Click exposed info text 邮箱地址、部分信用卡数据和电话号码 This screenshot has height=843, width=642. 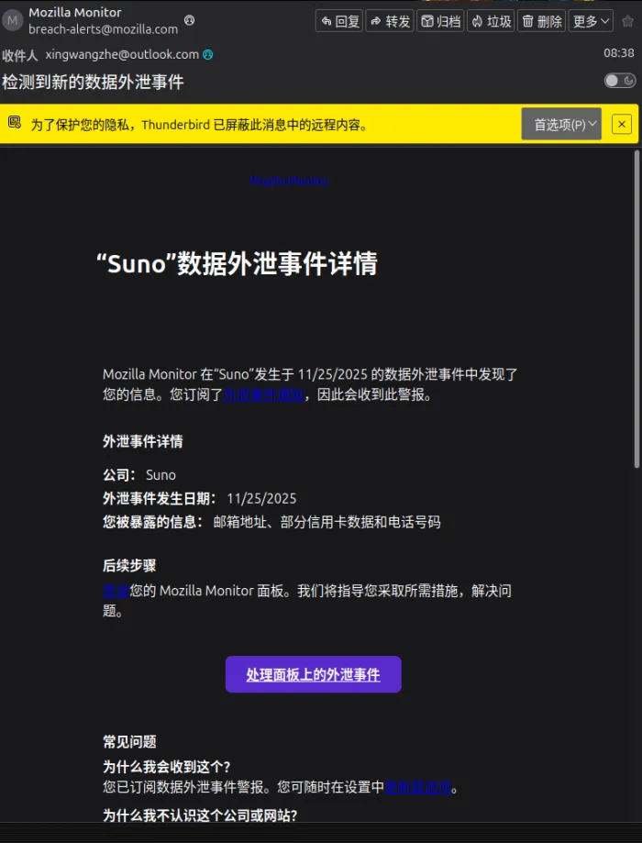point(327,522)
